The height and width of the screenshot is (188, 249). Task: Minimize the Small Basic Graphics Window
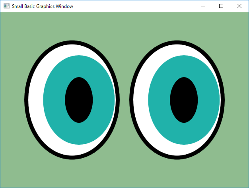(203, 6)
